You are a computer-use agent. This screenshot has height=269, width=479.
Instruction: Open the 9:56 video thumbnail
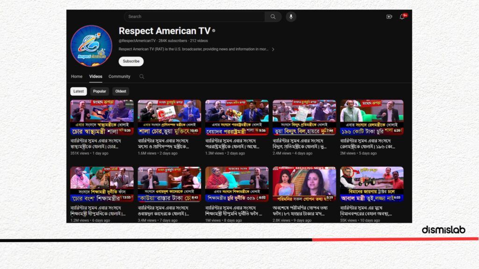[237, 117]
